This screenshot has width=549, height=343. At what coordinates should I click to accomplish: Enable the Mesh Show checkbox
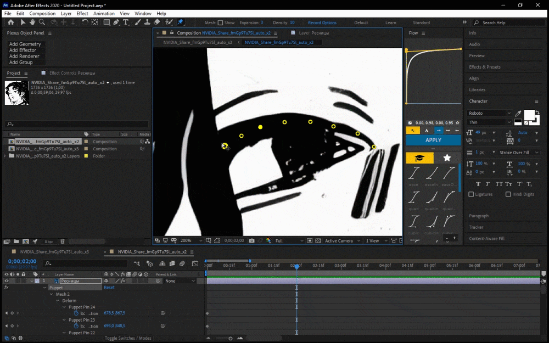pos(220,23)
